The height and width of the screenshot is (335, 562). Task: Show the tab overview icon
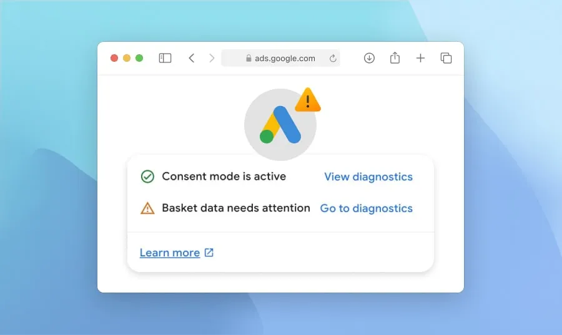(x=446, y=58)
